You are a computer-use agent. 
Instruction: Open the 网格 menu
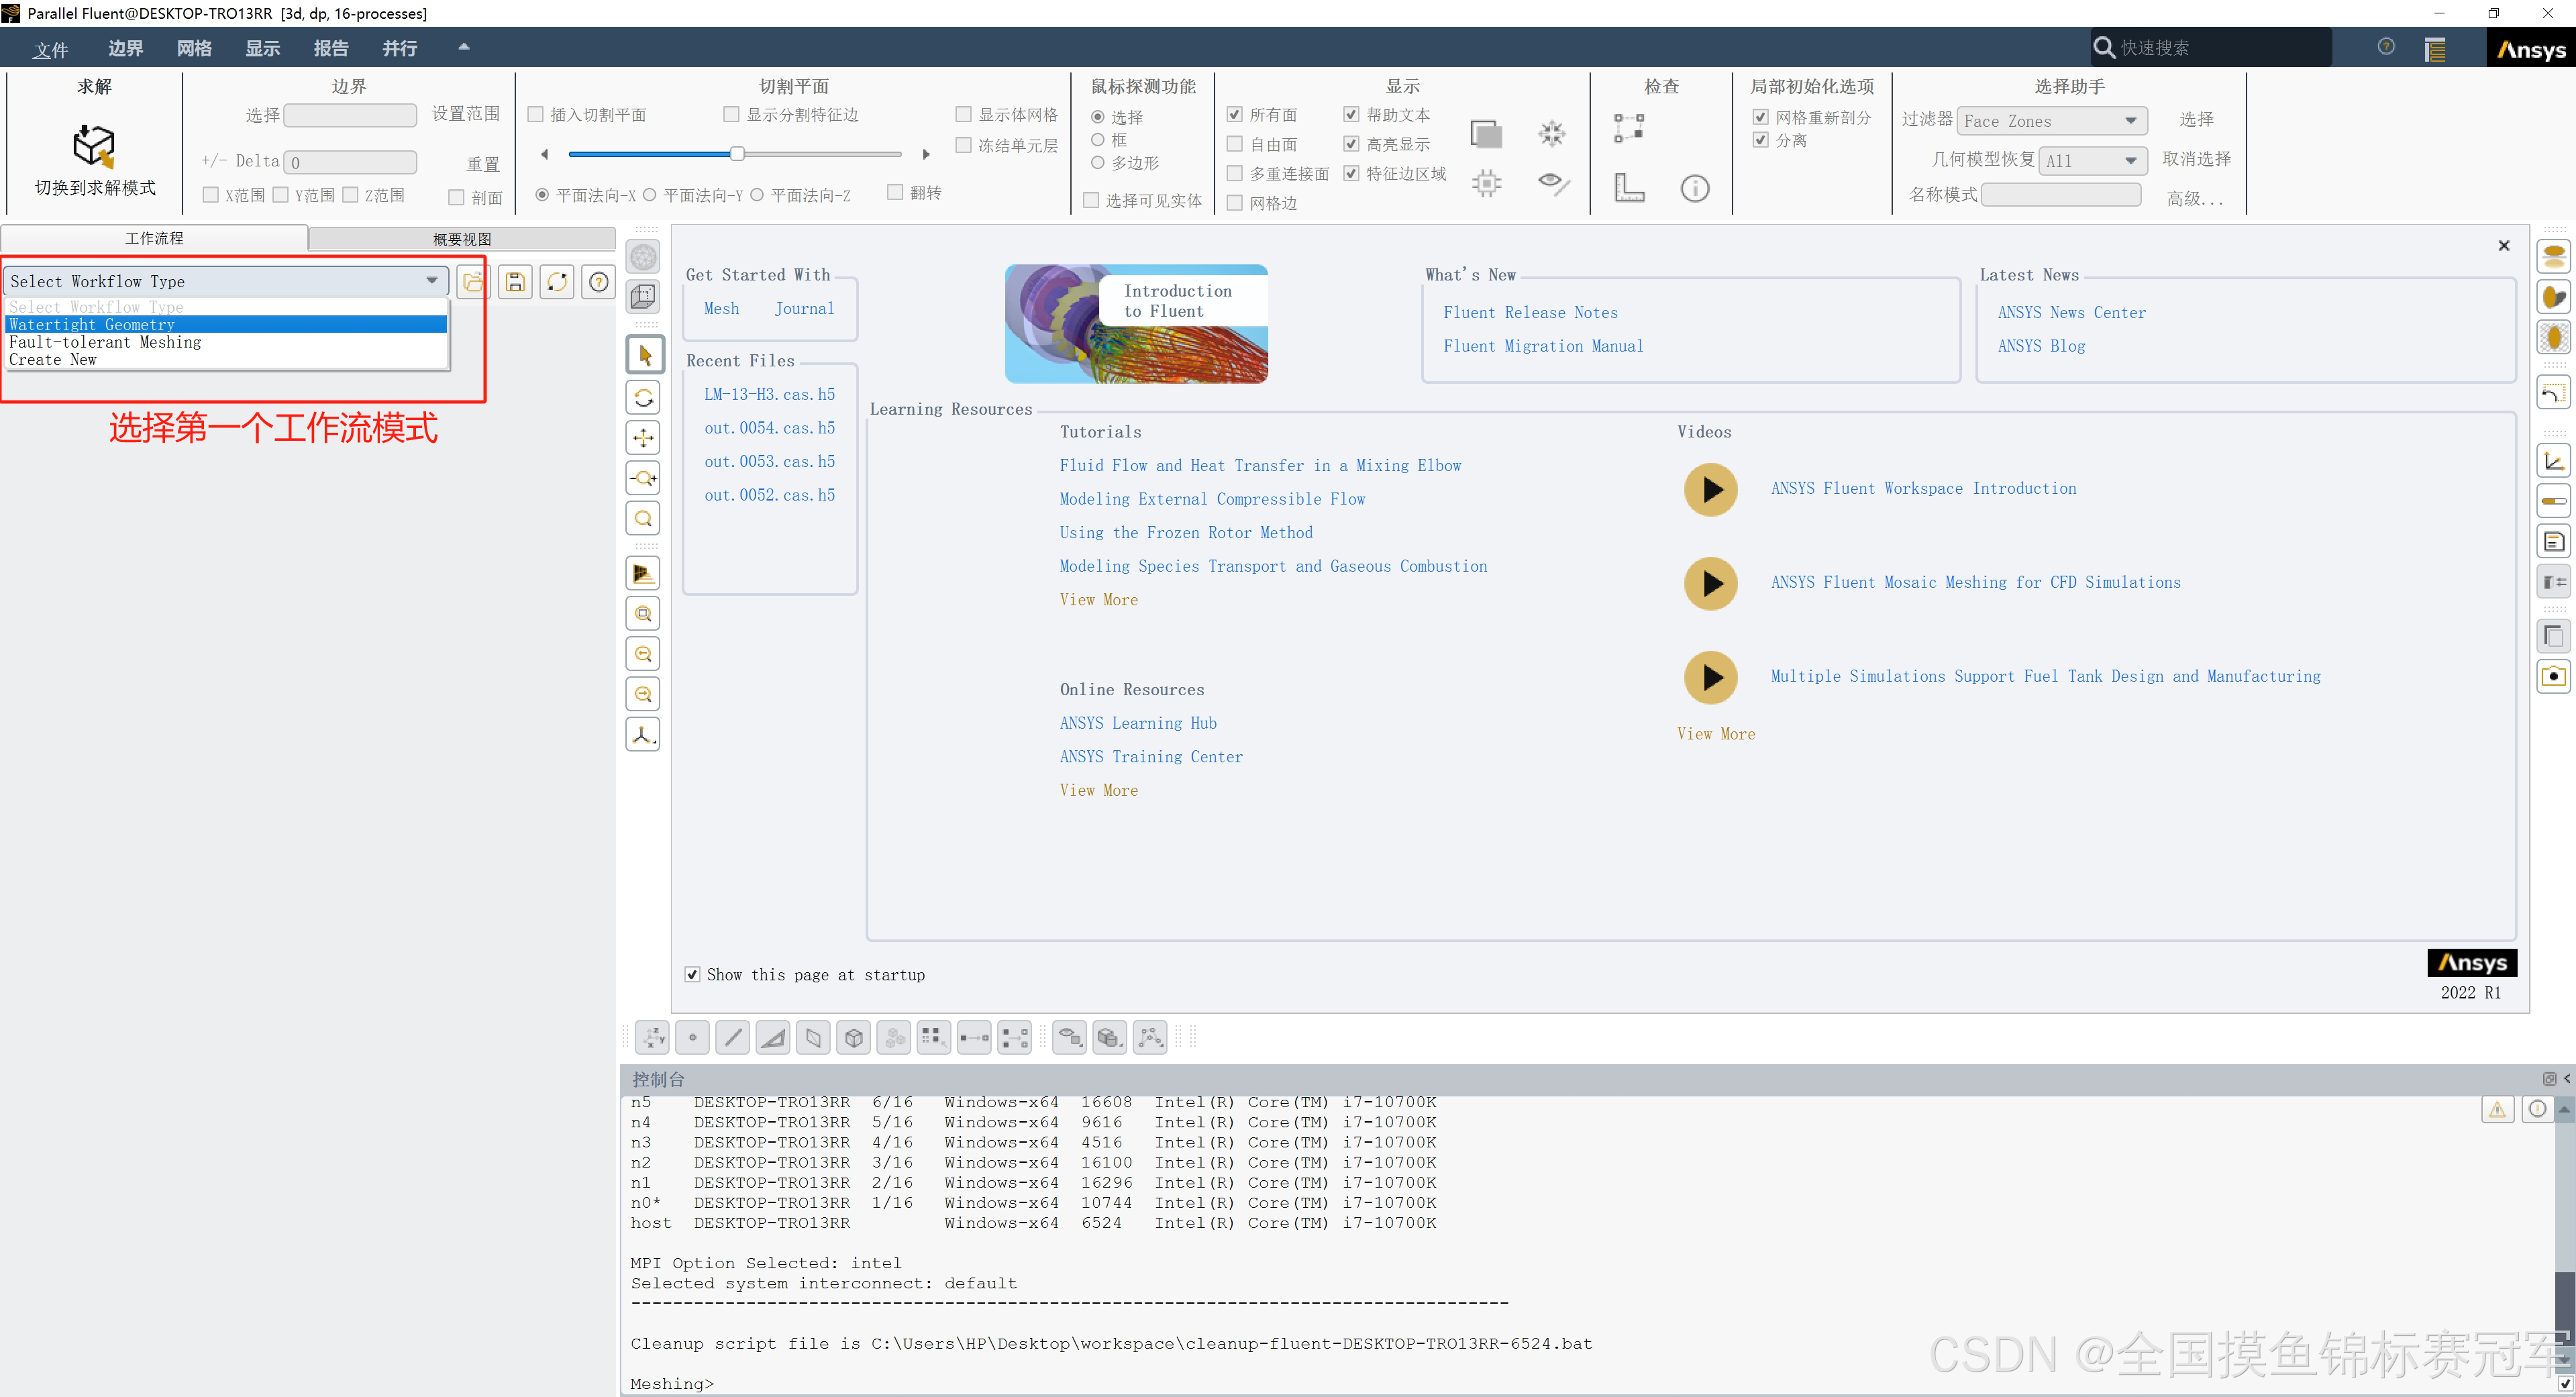pyautogui.click(x=194, y=48)
